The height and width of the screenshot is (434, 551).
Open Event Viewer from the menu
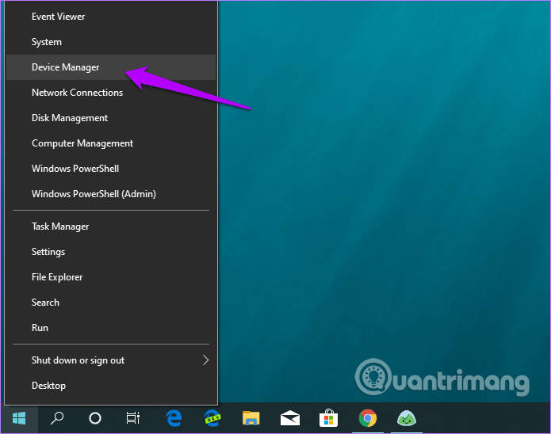[x=111, y=17]
